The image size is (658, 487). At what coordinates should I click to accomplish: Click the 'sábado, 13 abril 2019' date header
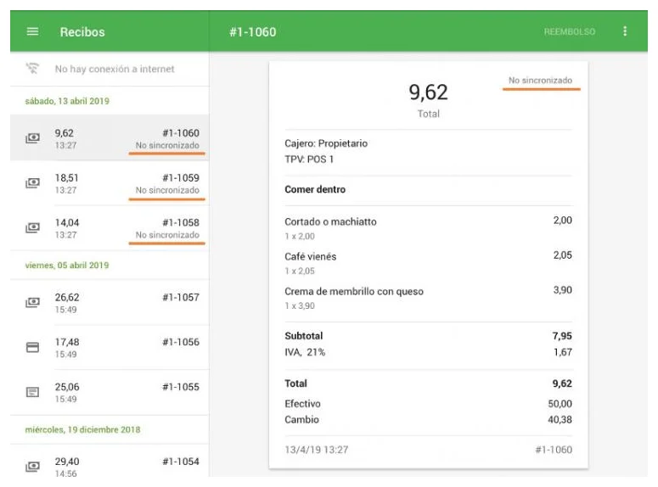[67, 101]
